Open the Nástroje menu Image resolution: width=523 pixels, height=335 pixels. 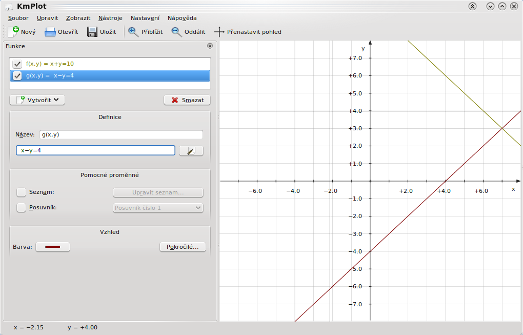coord(110,18)
